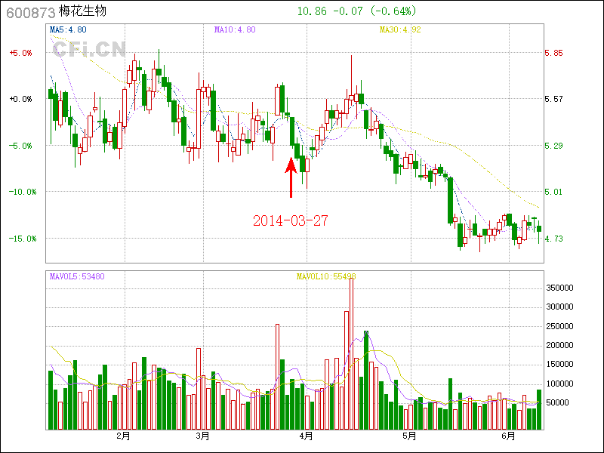Select the MA30:4.92 indicator label
The width and height of the screenshot is (604, 453).
pyautogui.click(x=399, y=30)
